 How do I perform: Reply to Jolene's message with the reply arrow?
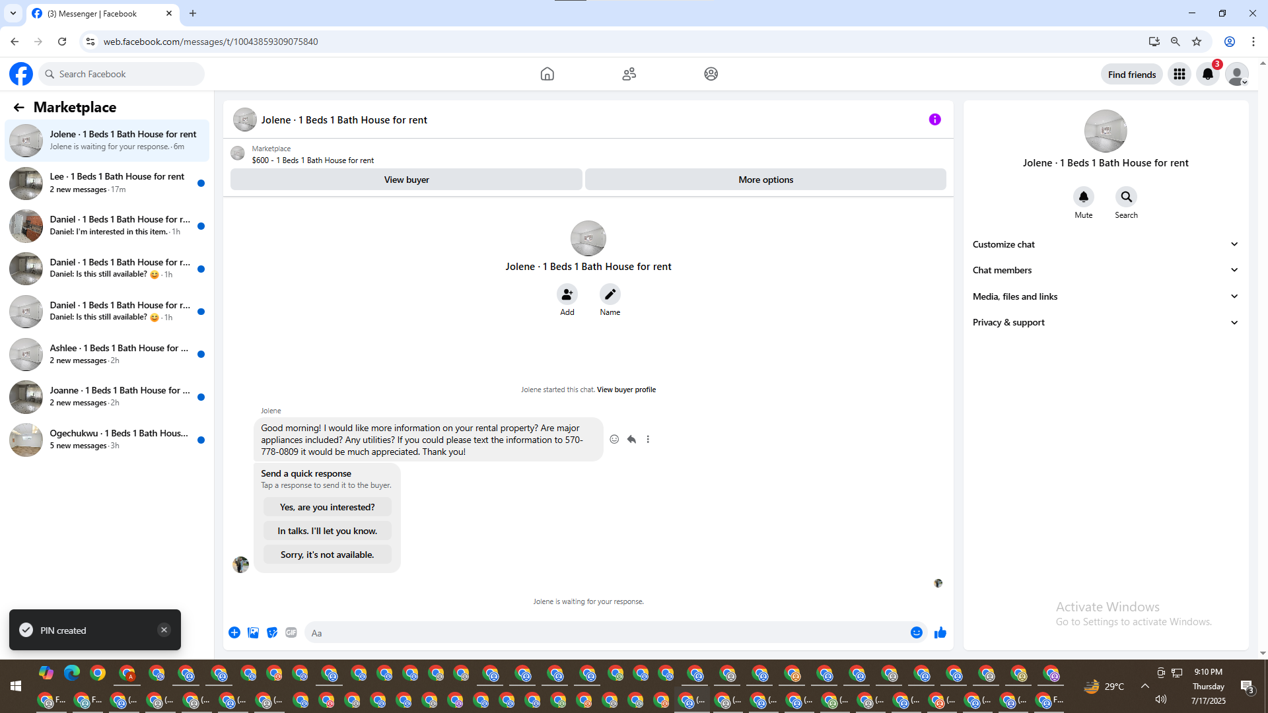pos(631,439)
